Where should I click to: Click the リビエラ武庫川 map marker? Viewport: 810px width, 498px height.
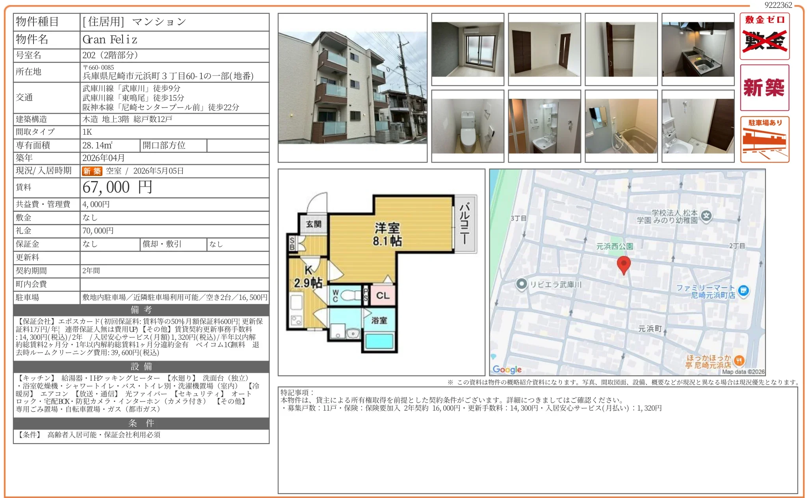[x=522, y=284]
